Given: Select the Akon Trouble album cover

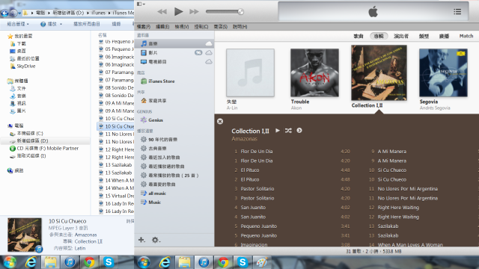Looking at the screenshot, I should (x=314, y=72).
